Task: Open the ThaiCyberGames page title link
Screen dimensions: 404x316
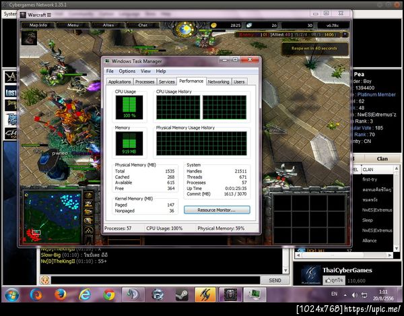Action: (x=347, y=270)
